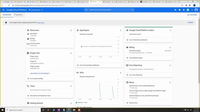Open a new browser tab with plus button
200x112 pixels.
click(x=179, y=2)
